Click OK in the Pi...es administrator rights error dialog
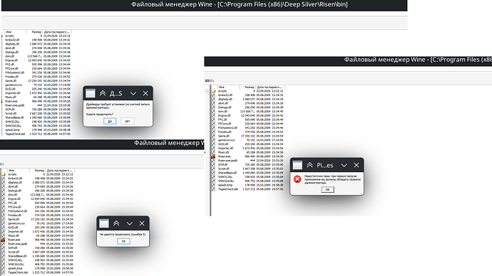 click(327, 190)
